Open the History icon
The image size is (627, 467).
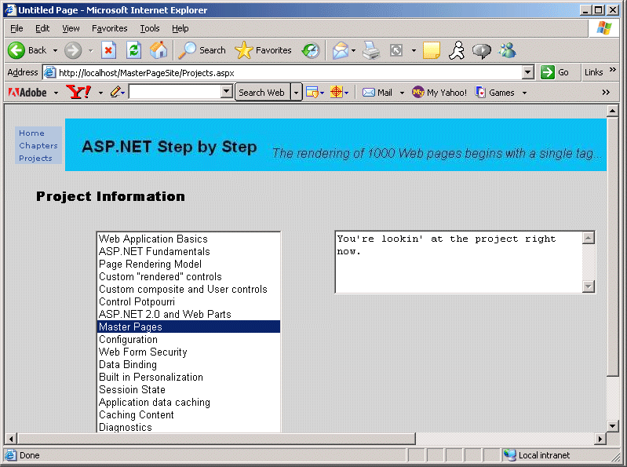click(x=311, y=50)
